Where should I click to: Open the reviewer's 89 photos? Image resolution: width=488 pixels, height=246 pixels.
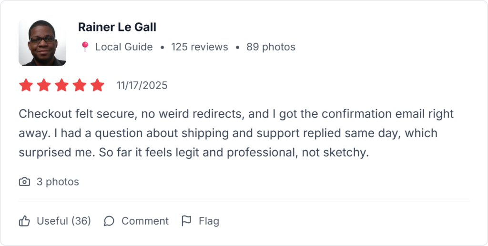click(271, 47)
